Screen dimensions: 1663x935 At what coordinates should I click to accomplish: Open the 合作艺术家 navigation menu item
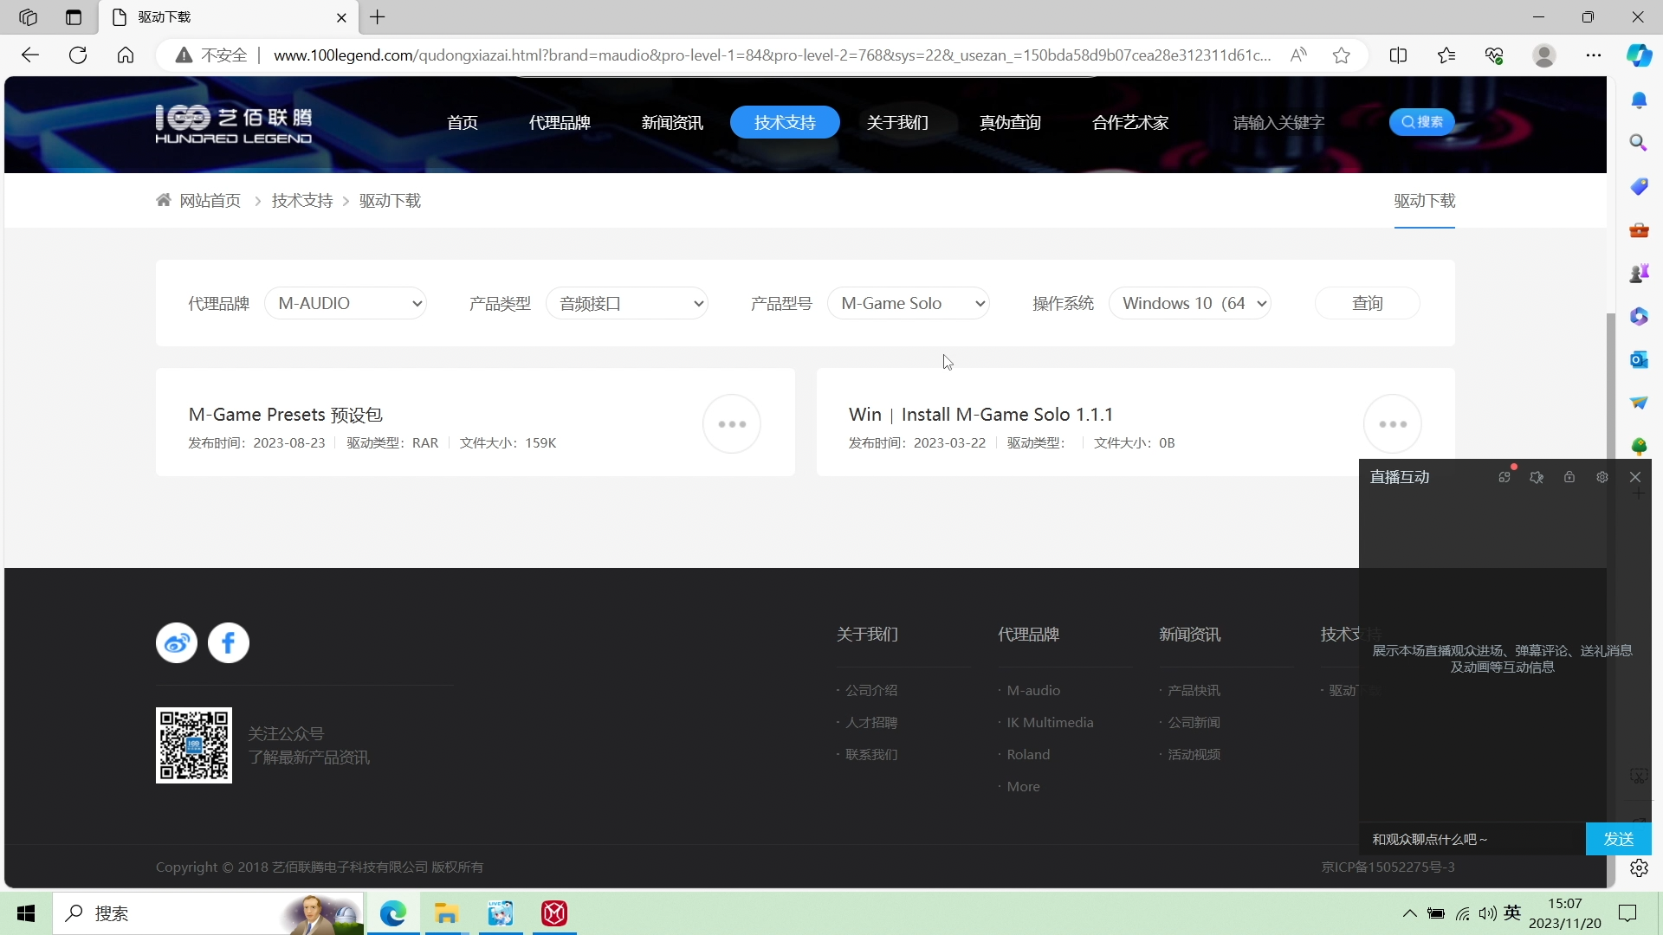(x=1131, y=123)
